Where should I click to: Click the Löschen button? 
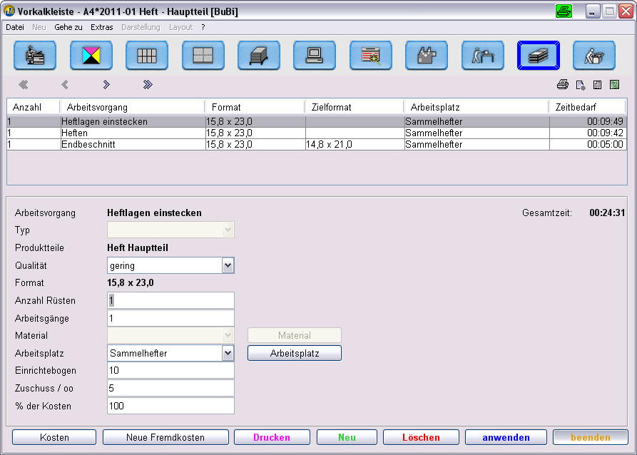(421, 437)
